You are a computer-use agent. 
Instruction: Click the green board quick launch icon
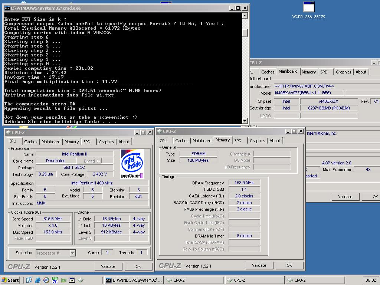click(63, 280)
